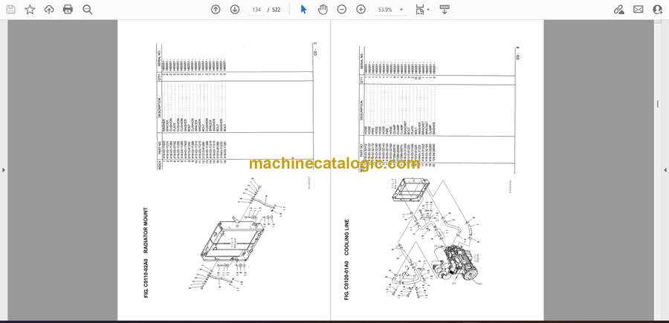The image size is (669, 323).
Task: Zoom out using the minus button
Action: point(342,10)
